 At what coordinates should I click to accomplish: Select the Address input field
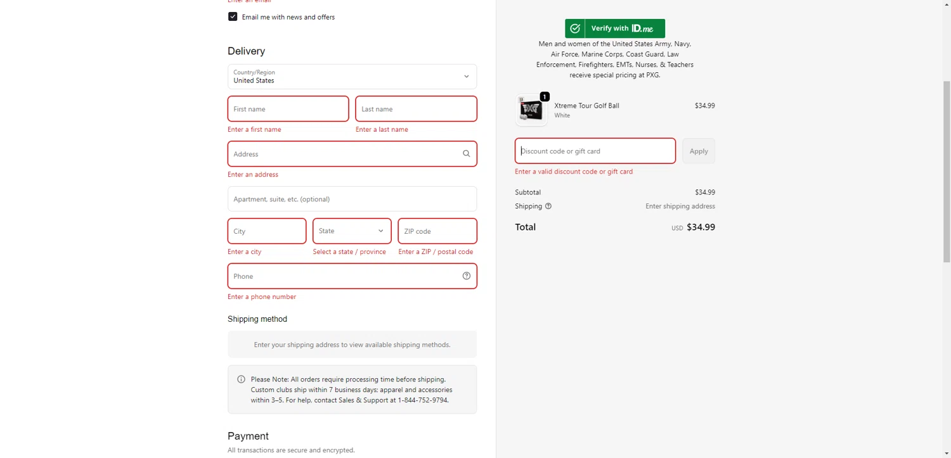342,154
